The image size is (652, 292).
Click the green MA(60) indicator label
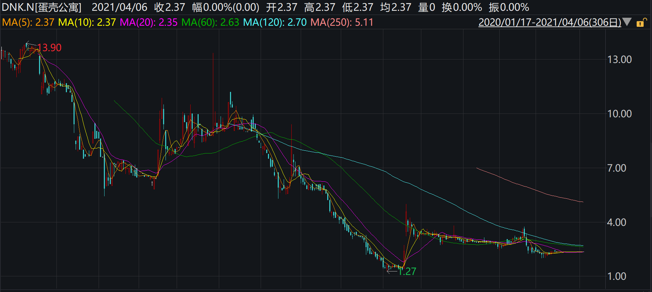[x=210, y=22]
